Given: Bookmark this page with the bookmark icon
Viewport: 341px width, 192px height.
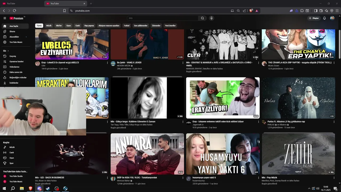Looking at the screenshot, I should click(x=64, y=11).
